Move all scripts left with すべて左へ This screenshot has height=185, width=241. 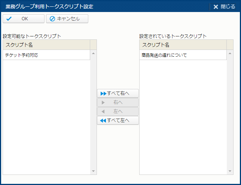click(x=118, y=120)
